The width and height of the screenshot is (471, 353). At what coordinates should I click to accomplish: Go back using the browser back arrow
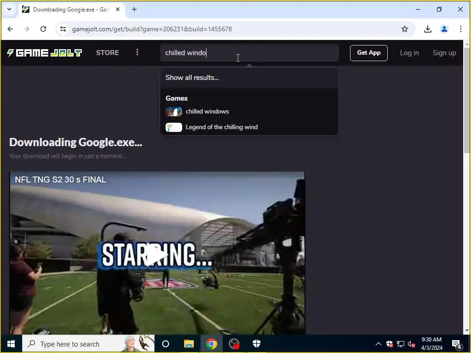[10, 29]
